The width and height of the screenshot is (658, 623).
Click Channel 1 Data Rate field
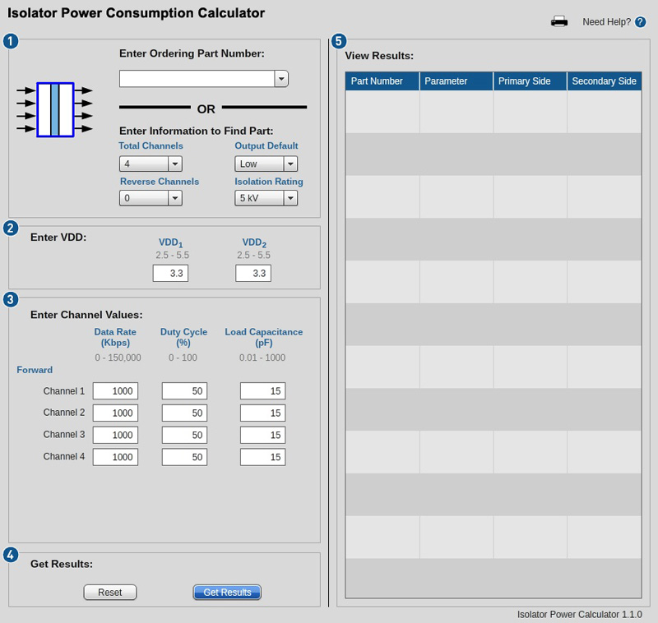click(x=115, y=391)
